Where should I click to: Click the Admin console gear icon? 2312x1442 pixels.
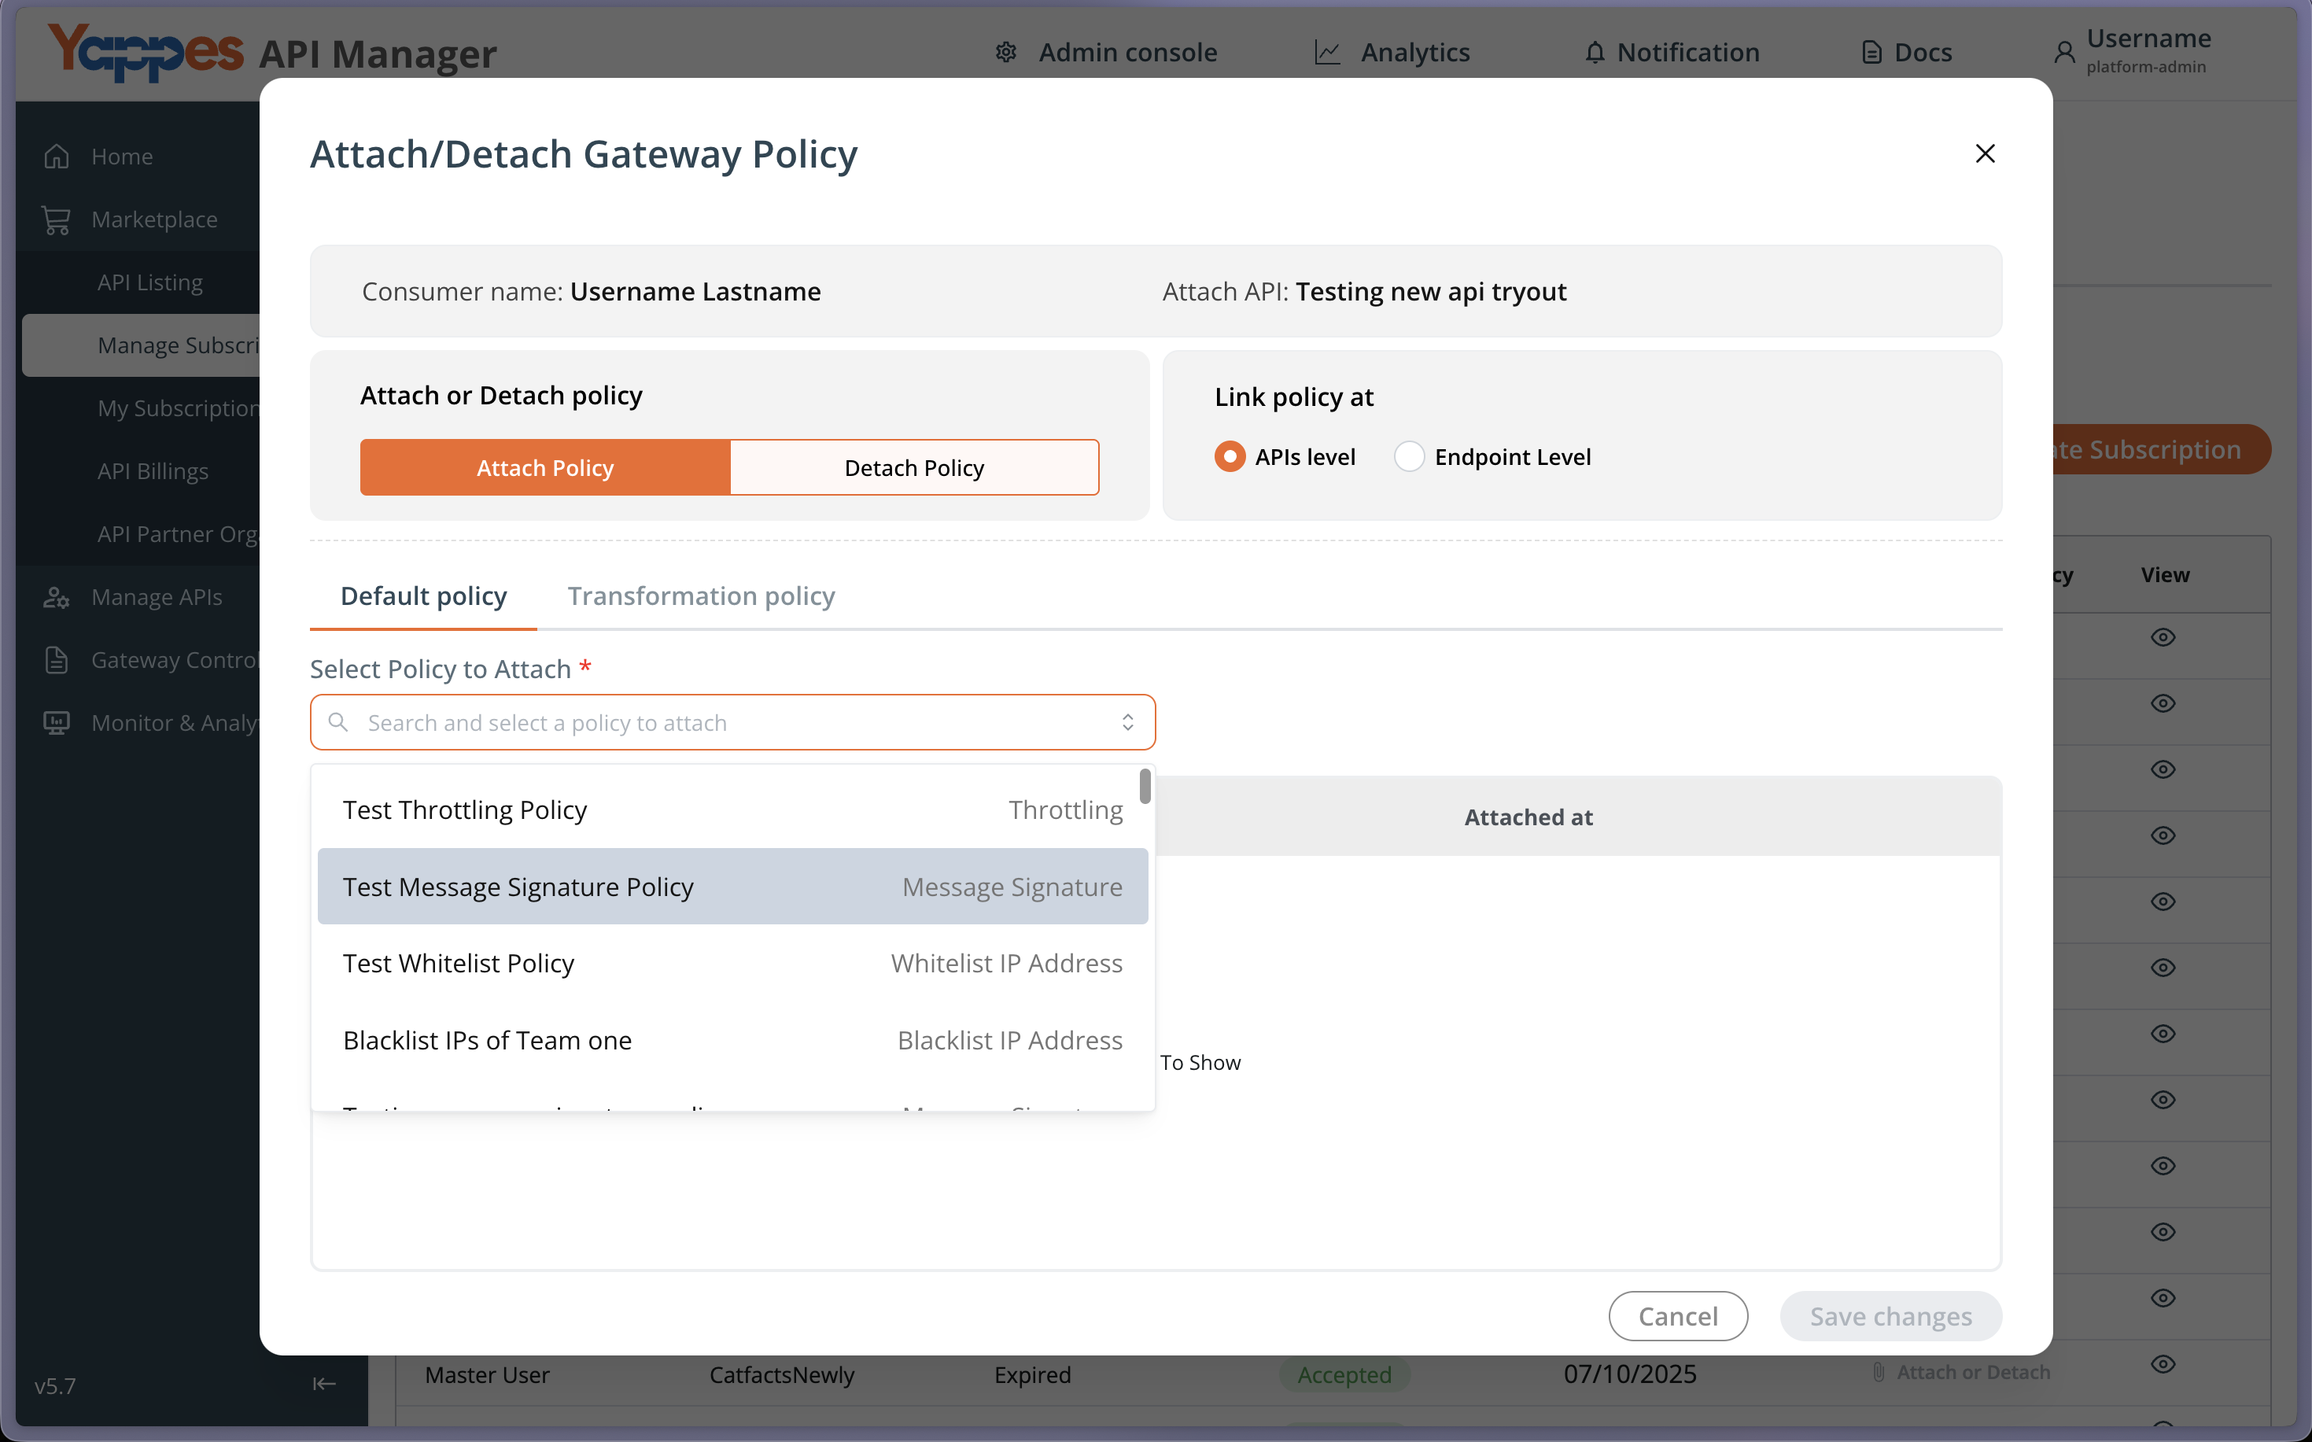(1006, 53)
